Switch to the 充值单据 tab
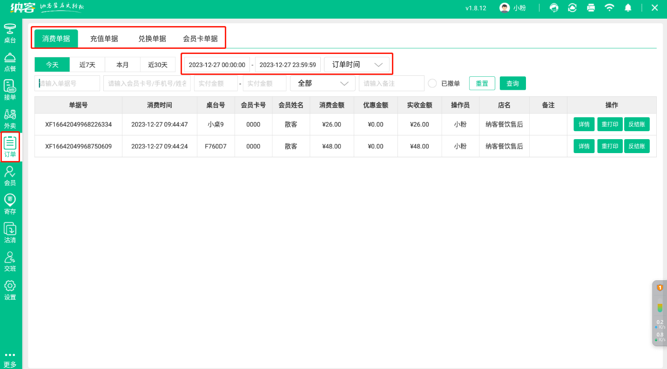667x369 pixels. 103,38
